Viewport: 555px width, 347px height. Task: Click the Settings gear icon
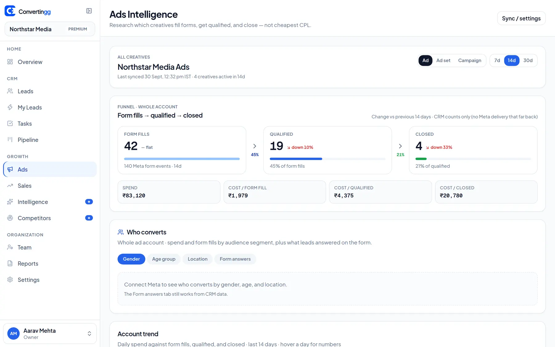pos(10,280)
